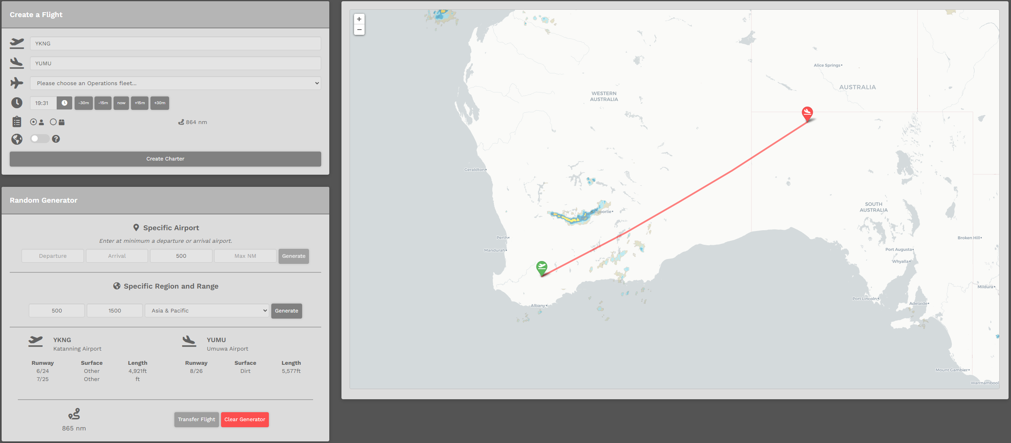Image resolution: width=1011 pixels, height=443 pixels.
Task: Click the min NM field with 500
Action: (181, 256)
